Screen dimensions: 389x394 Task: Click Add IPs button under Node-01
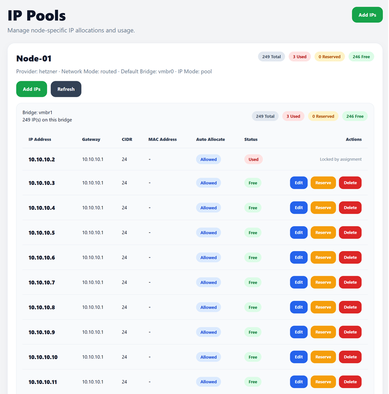click(32, 89)
